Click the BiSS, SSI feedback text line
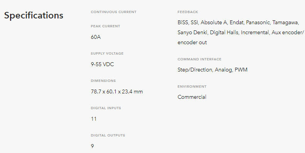Screen dimensions: 305x153 pyautogui.click(x=238, y=23)
